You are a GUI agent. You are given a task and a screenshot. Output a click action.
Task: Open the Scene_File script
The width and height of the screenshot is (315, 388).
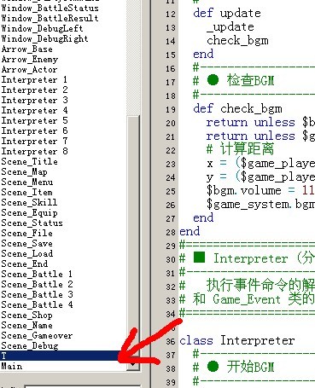(x=26, y=233)
